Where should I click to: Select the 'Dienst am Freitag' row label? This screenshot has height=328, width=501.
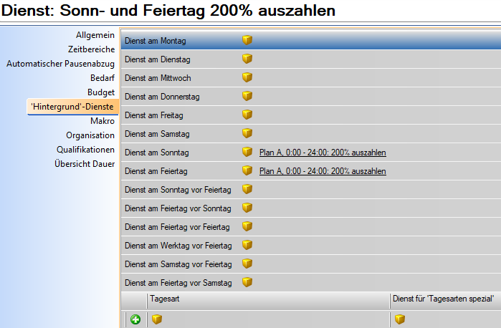point(154,115)
